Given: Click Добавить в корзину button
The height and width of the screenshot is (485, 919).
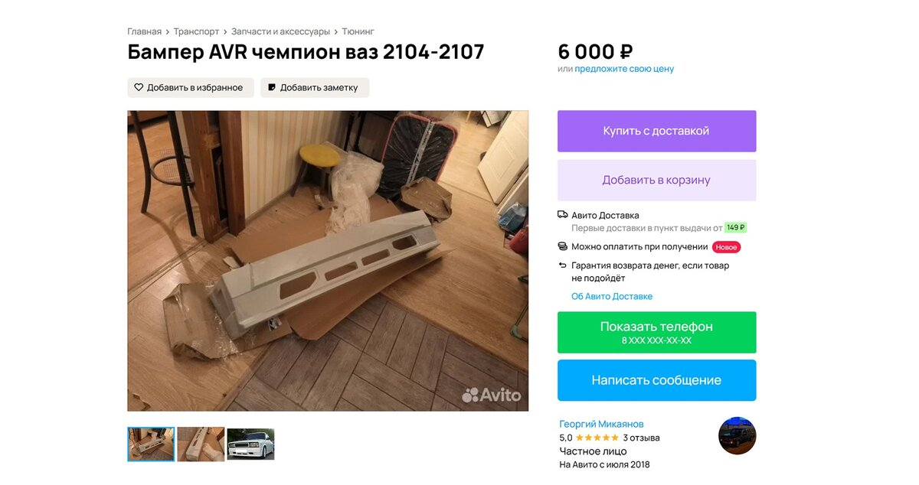Looking at the screenshot, I should 656,181.
